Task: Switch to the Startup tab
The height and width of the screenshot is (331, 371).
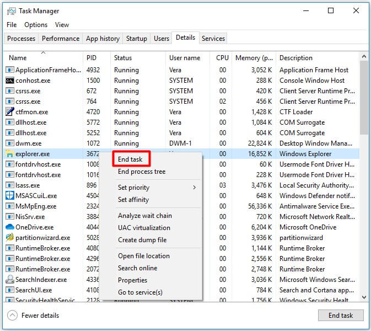Action: [x=137, y=39]
